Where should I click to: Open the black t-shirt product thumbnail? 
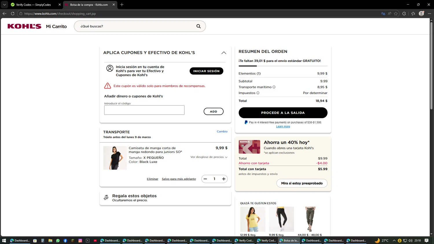pyautogui.click(x=115, y=158)
